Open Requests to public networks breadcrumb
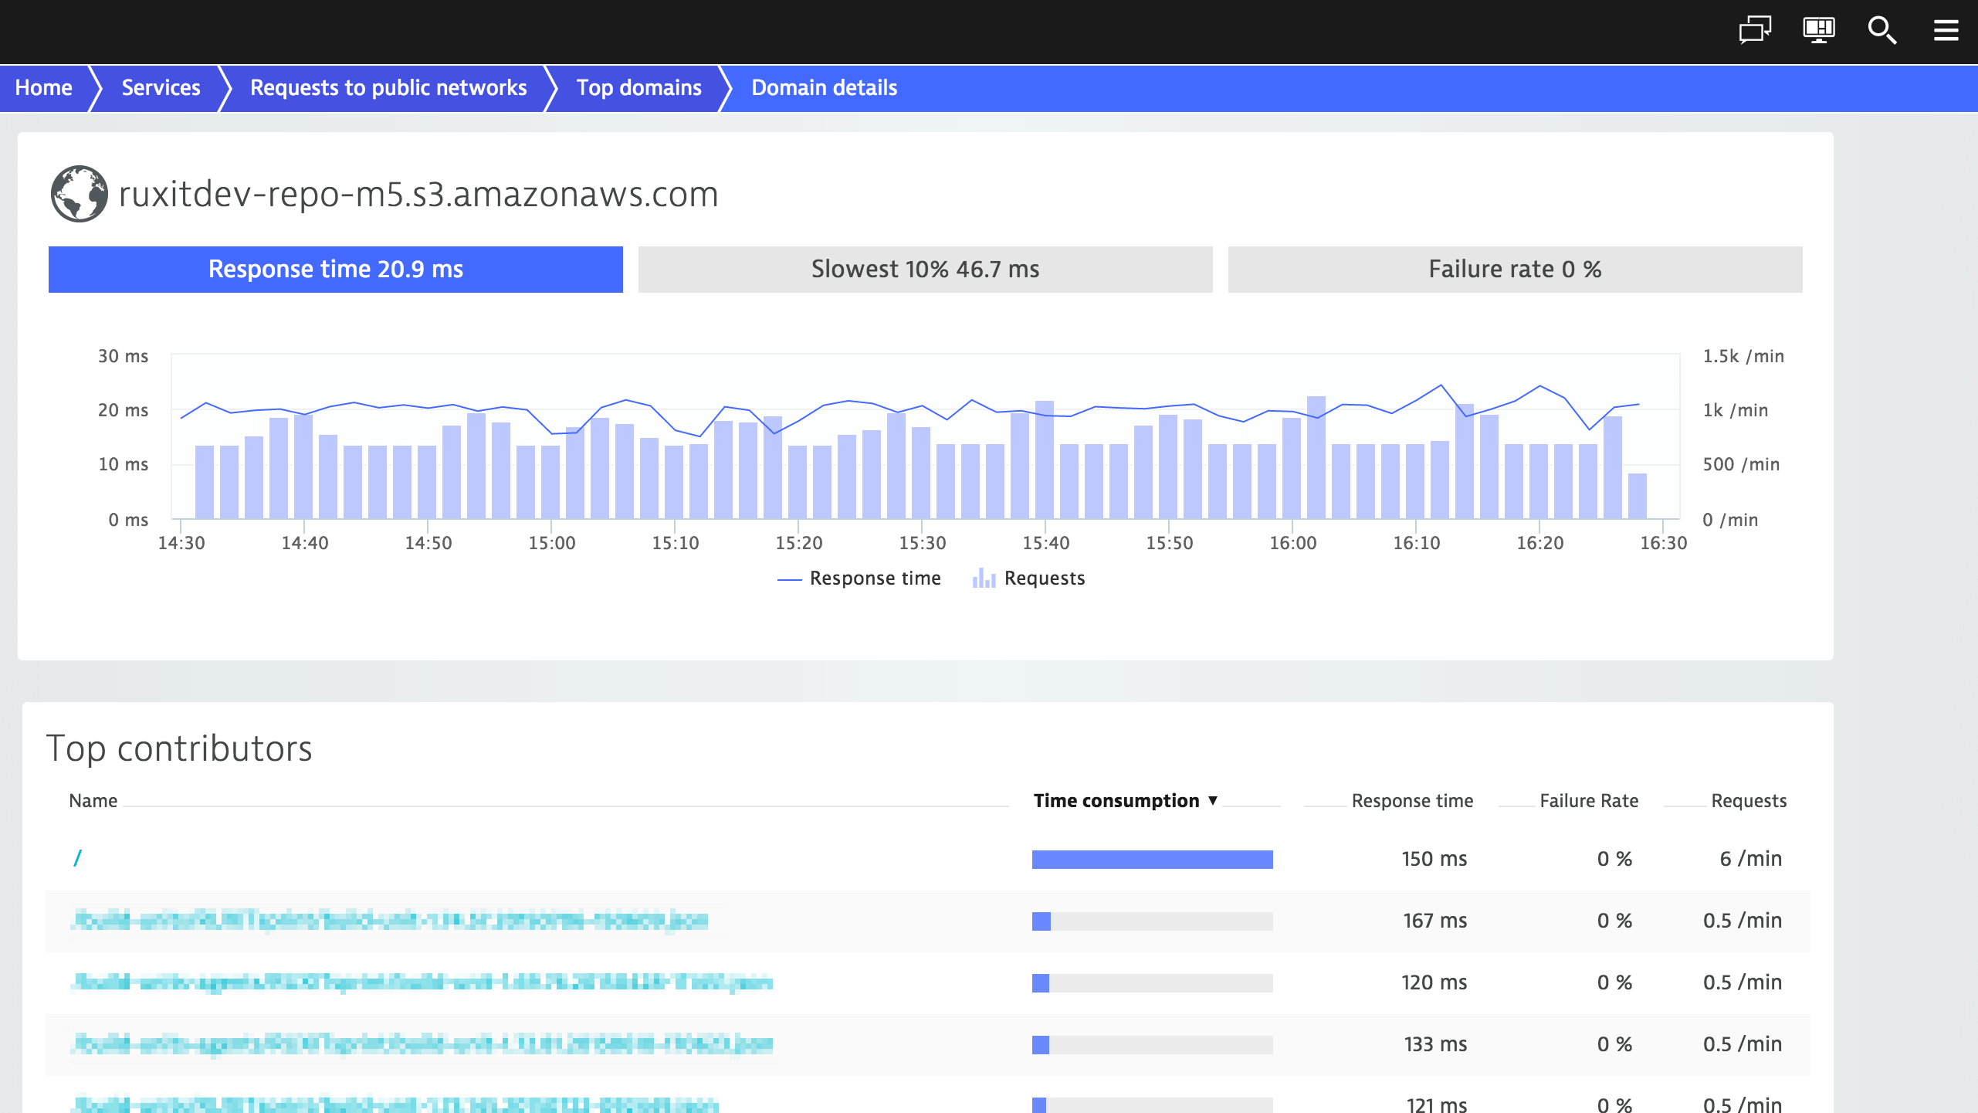The image size is (1978, 1113). tap(388, 88)
